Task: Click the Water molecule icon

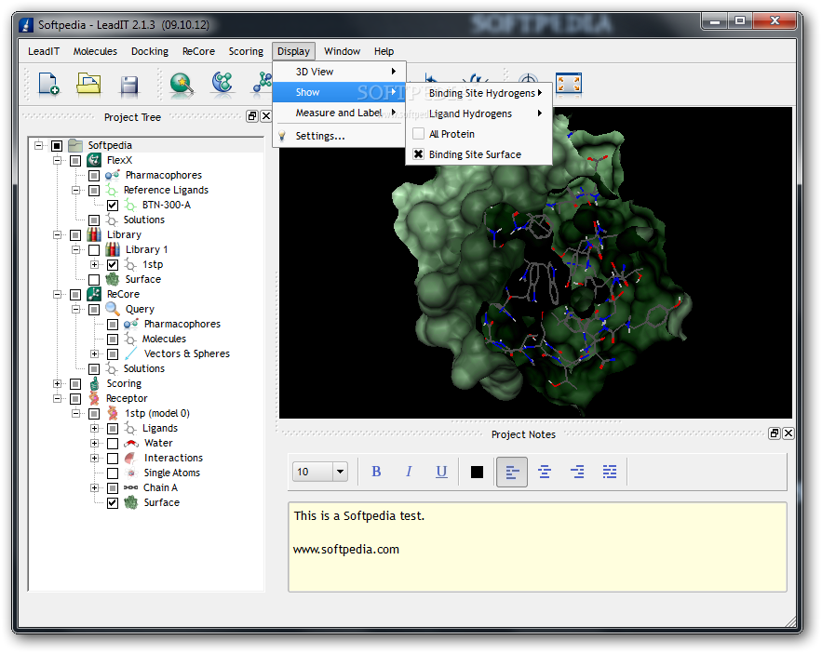Action: [131, 444]
